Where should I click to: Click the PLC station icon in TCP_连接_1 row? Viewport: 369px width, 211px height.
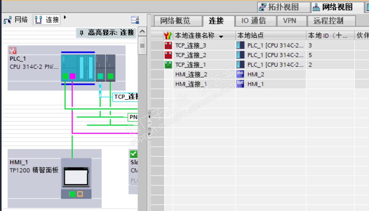(240, 64)
